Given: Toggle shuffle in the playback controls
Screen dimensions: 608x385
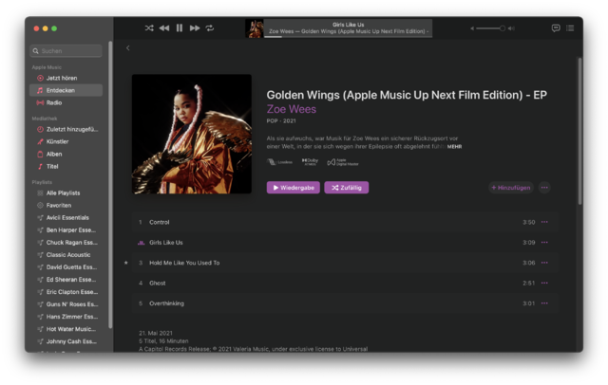Looking at the screenshot, I should (149, 27).
